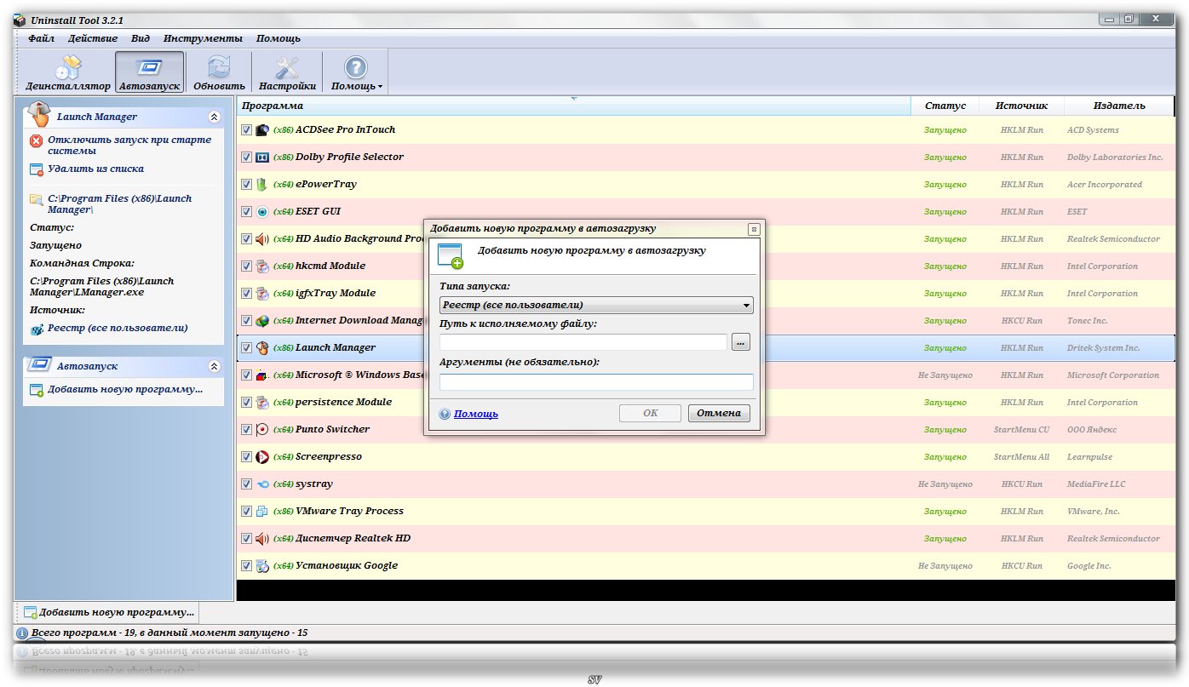Open the Типа запуска dropdown list
This screenshot has width=1189, height=687.
(595, 305)
